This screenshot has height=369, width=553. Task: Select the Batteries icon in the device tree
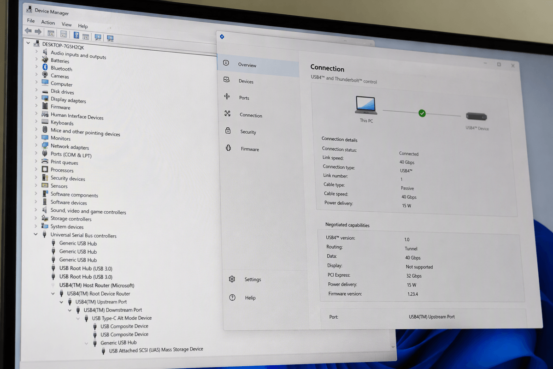[45, 60]
